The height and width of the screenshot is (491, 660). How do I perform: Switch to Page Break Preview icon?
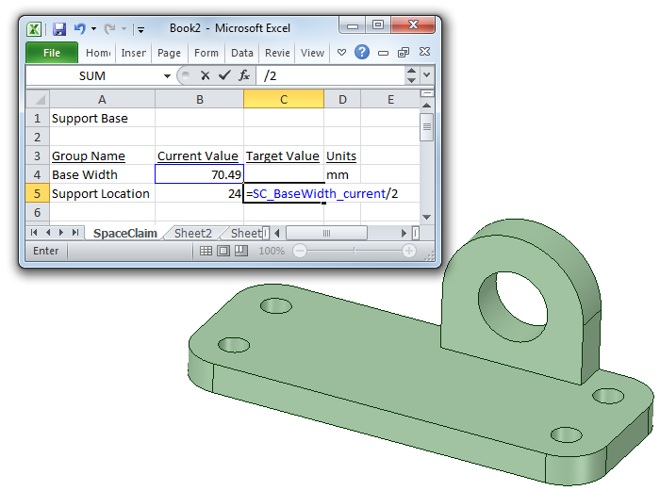click(x=241, y=252)
